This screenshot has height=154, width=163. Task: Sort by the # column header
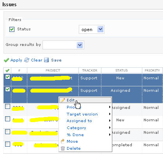(19, 70)
